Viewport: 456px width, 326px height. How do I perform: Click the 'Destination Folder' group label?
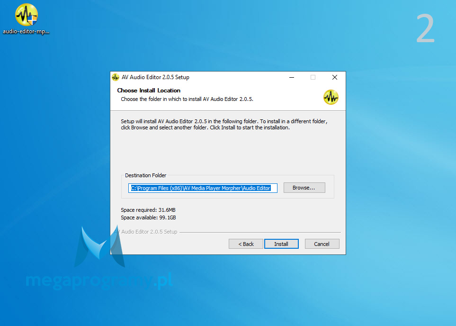point(145,175)
